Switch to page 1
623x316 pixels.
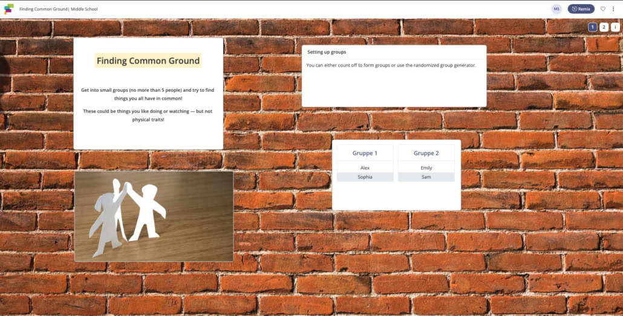point(592,27)
